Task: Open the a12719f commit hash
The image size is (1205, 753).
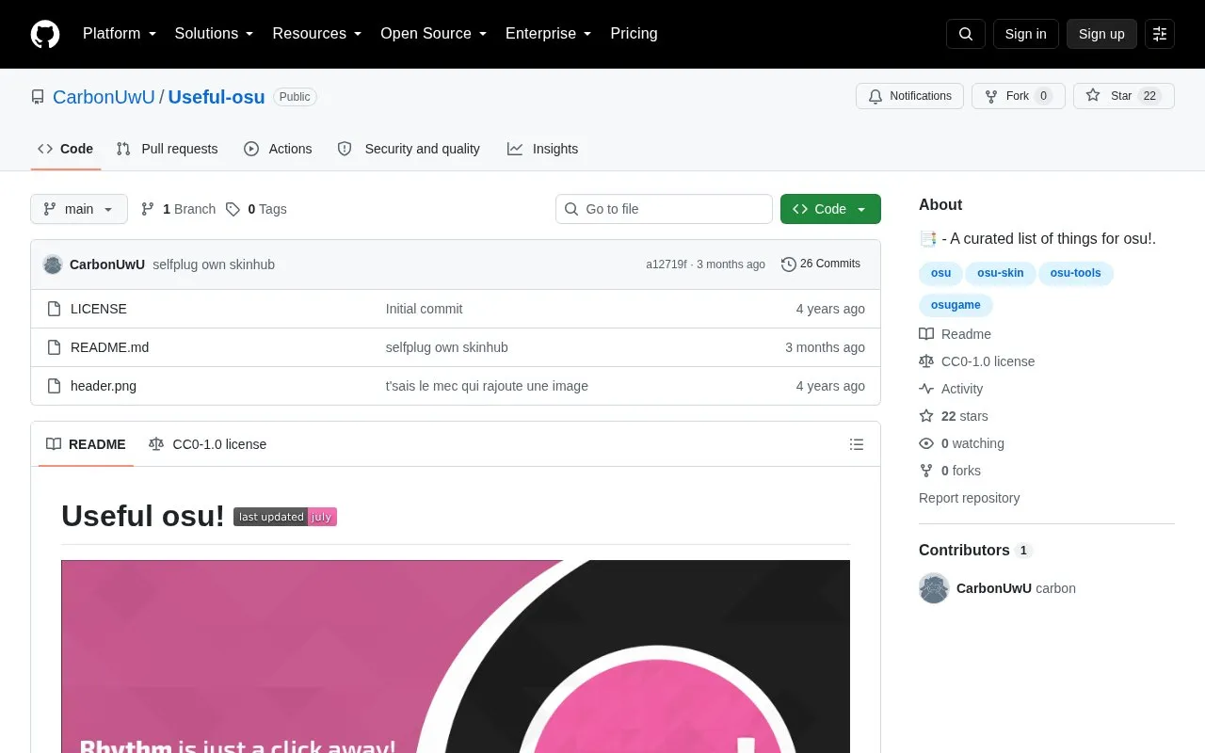Action: [x=667, y=264]
